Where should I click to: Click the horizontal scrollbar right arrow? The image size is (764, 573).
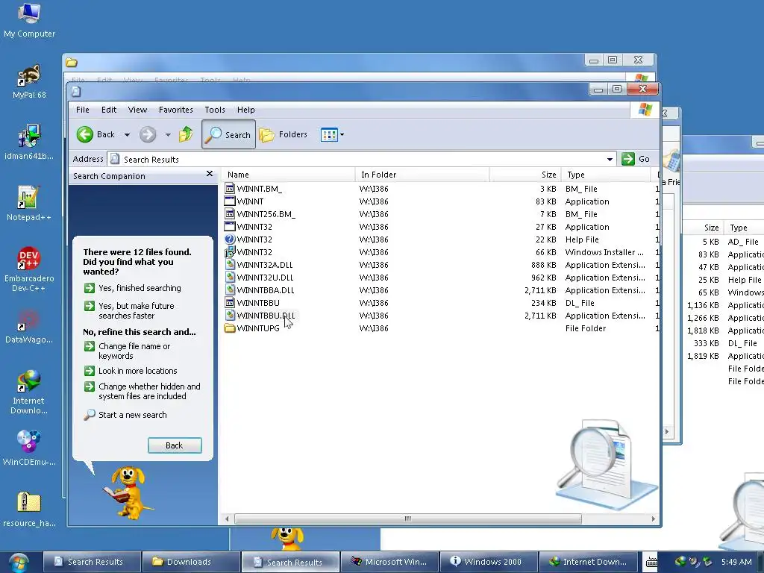pos(654,519)
